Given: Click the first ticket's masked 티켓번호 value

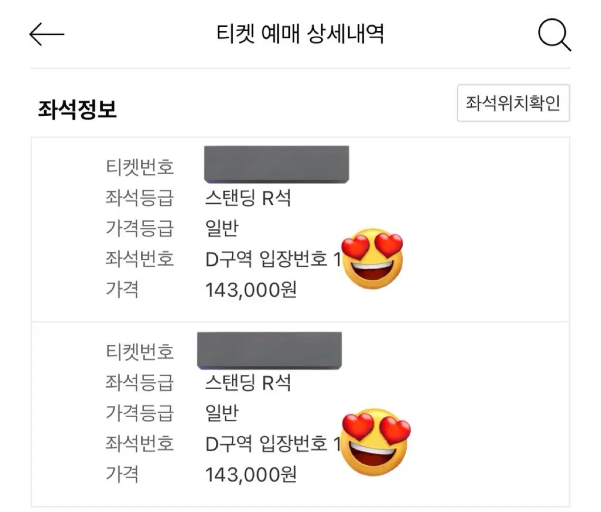Looking at the screenshot, I should point(276,164).
